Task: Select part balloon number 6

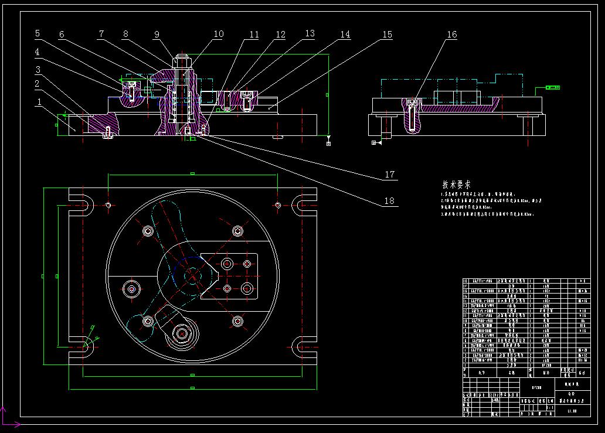Action: click(62, 35)
